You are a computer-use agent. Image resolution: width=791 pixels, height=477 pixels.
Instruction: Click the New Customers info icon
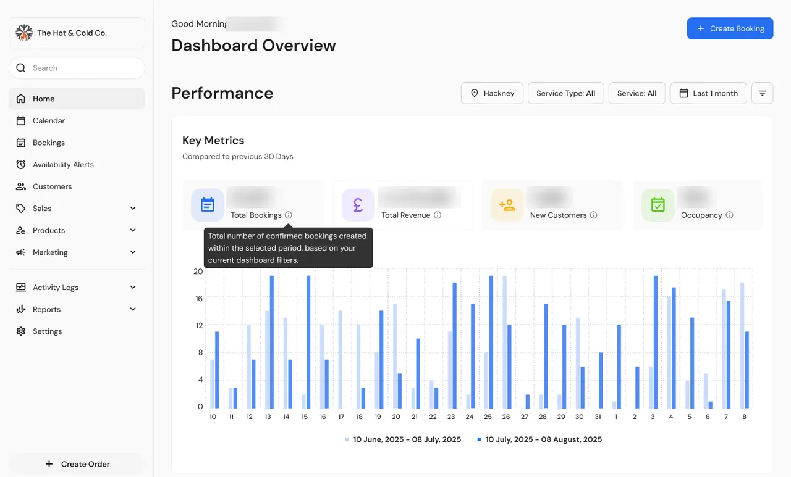point(593,215)
